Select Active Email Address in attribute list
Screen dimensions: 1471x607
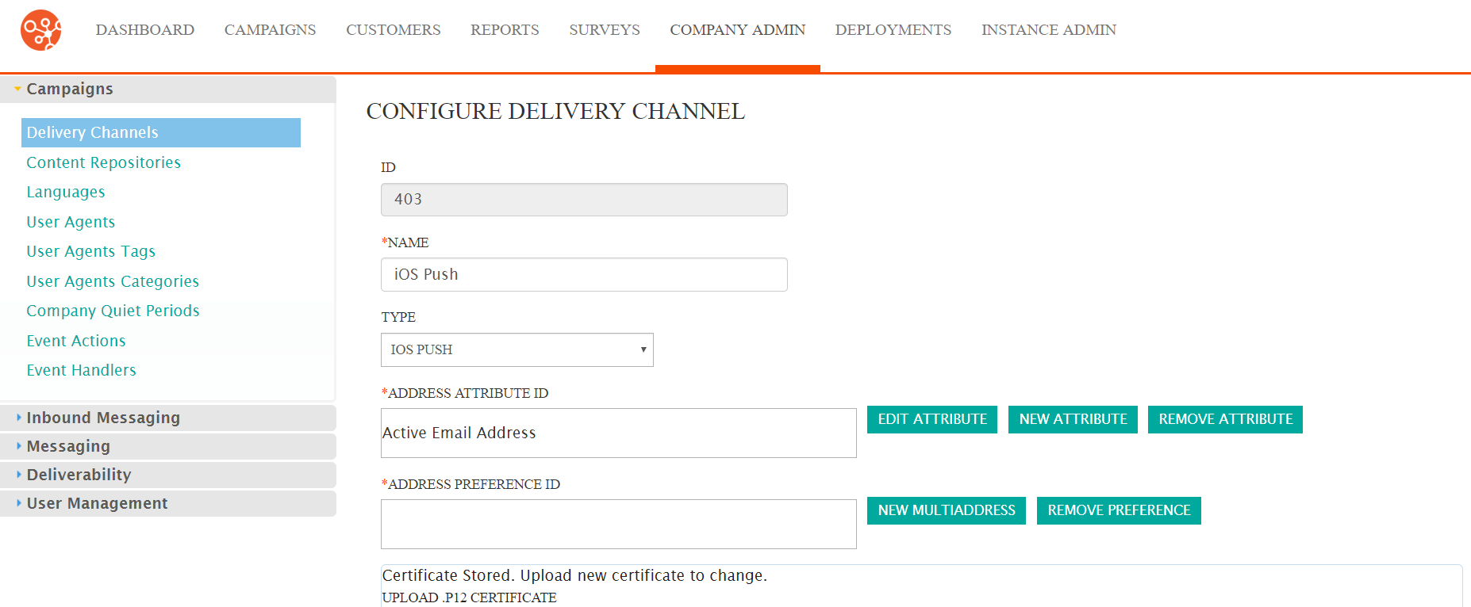pos(459,433)
